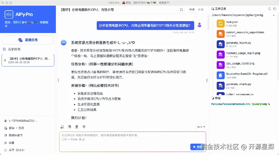
Task: Click the first tool icon above input box
Action: (x=62, y=127)
